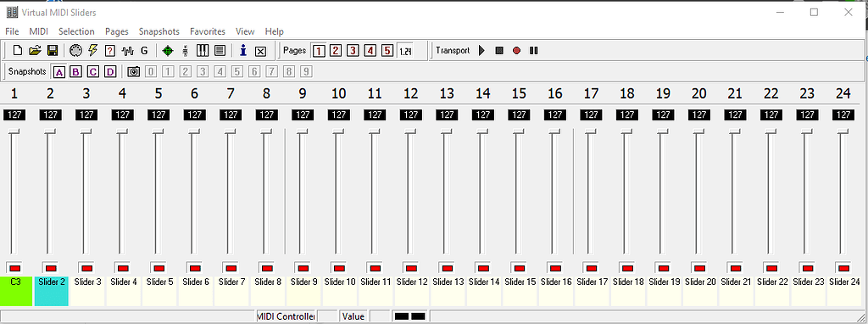Click the red question mark icon
Viewport: 868px width, 324px height.
(x=109, y=51)
